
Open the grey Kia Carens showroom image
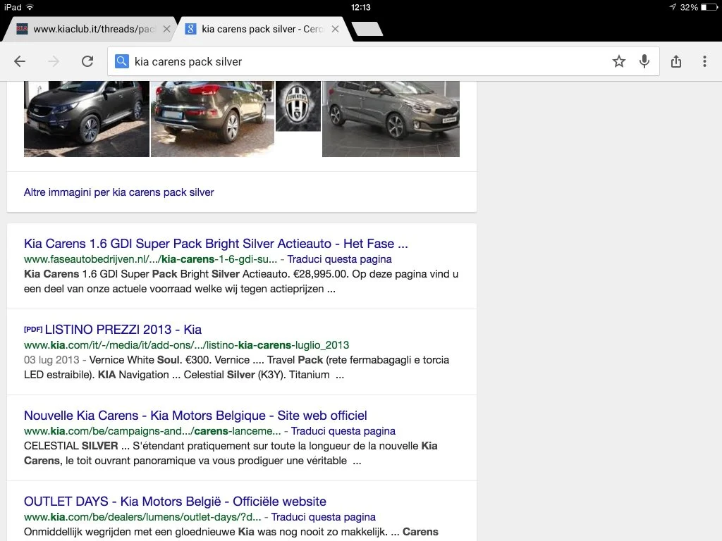[391, 118]
